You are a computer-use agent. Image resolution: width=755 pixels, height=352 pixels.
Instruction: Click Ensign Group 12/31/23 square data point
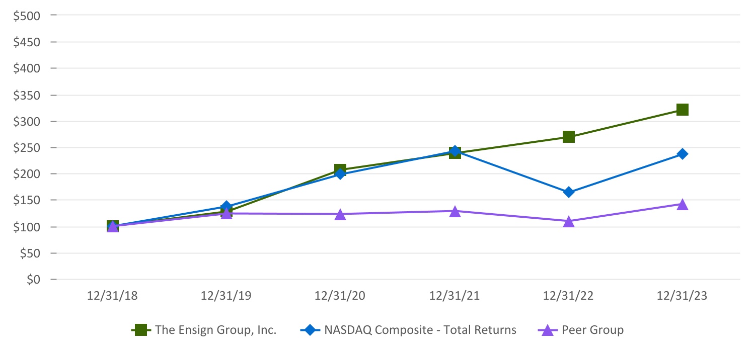click(x=683, y=110)
